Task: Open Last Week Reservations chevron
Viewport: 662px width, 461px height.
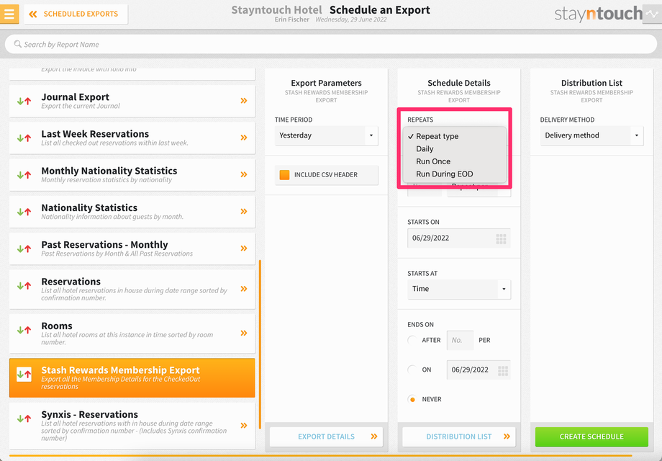Action: click(244, 138)
